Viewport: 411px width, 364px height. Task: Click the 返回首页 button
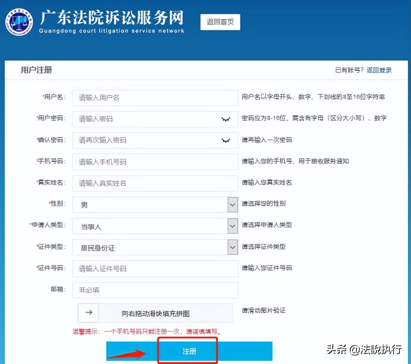[x=220, y=22]
